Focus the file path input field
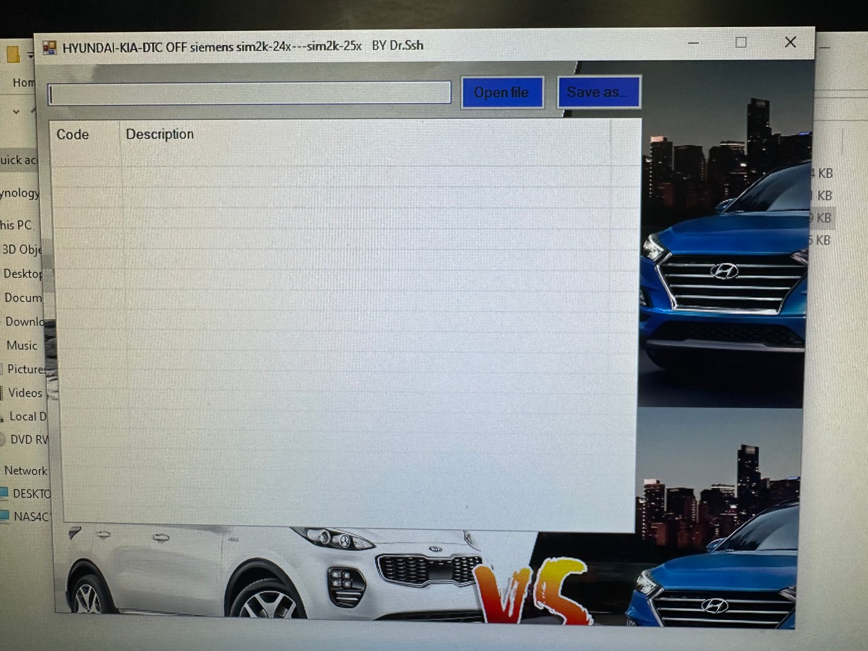This screenshot has height=651, width=868. (x=249, y=94)
